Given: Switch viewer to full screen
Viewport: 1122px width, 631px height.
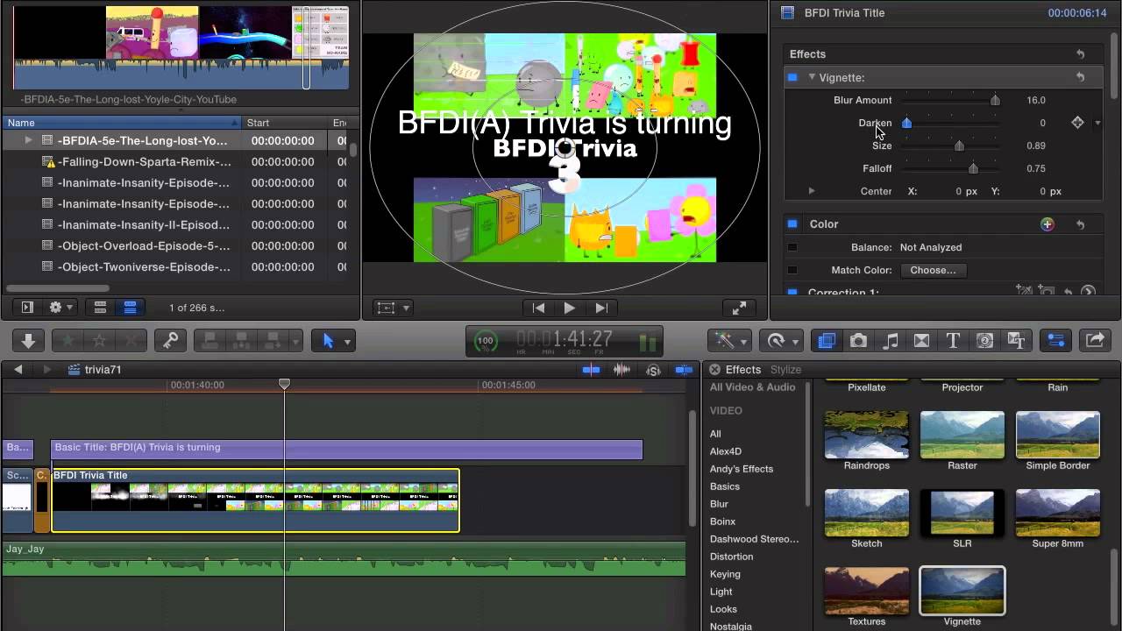Looking at the screenshot, I should (x=739, y=308).
